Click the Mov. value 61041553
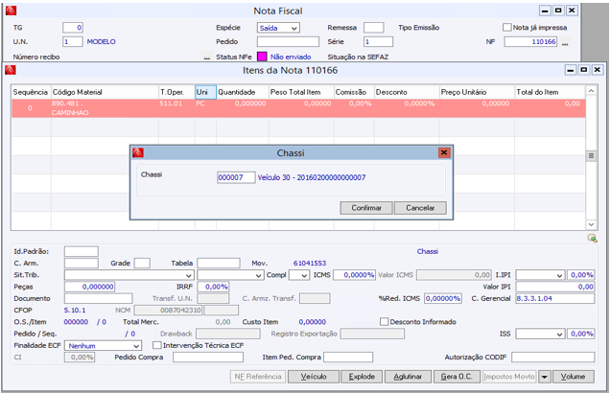 click(310, 264)
